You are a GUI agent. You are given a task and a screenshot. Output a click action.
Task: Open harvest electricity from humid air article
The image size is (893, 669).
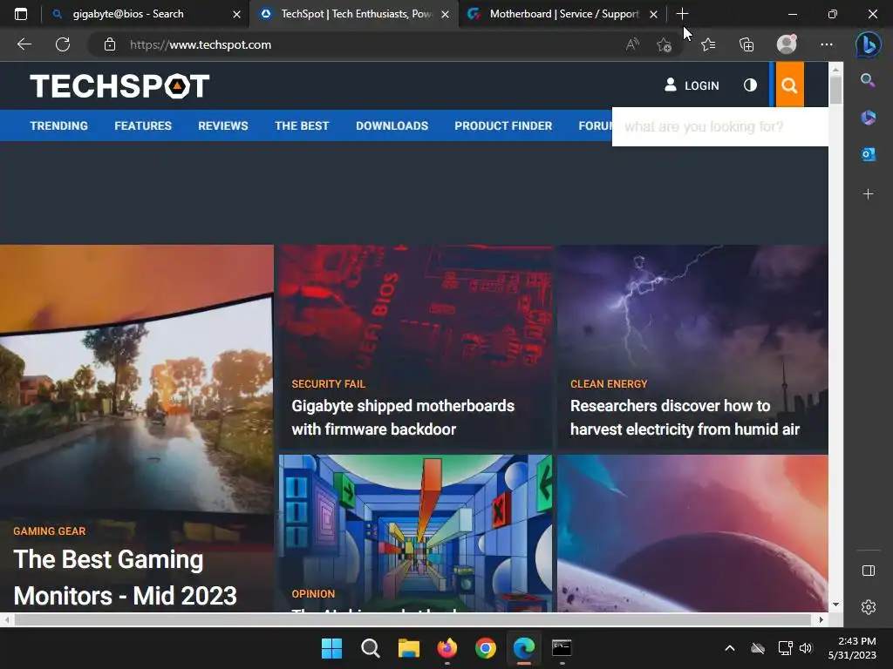click(x=685, y=417)
